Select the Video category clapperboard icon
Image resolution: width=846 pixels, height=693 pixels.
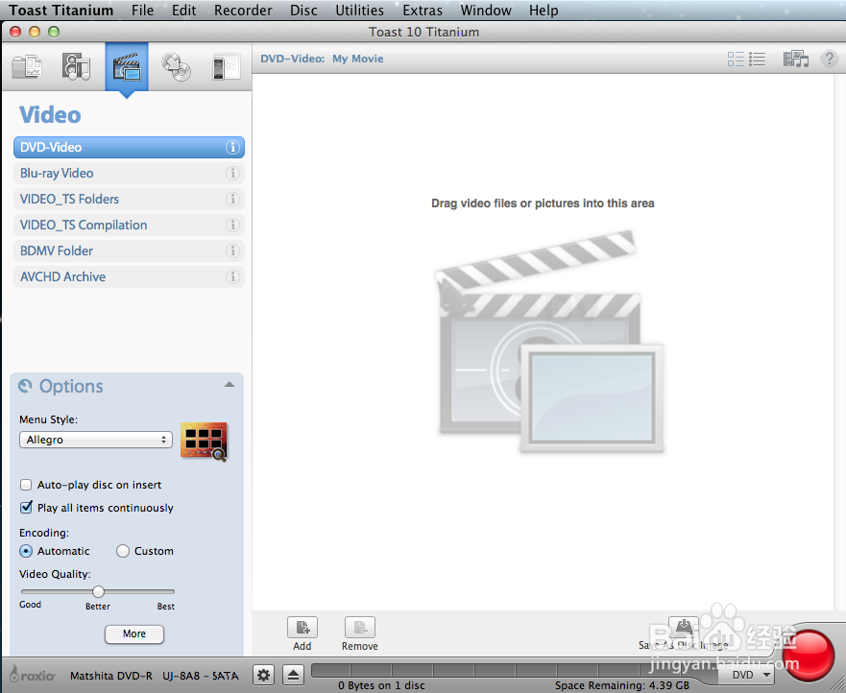pyautogui.click(x=126, y=67)
